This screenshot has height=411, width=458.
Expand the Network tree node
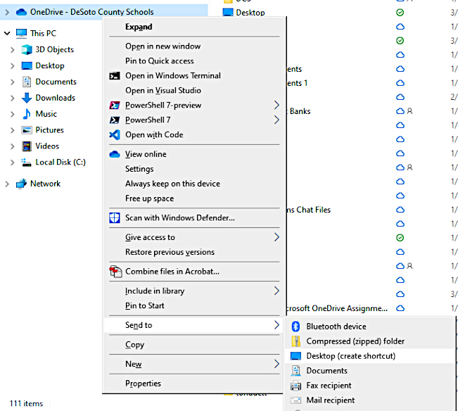pos(7,184)
